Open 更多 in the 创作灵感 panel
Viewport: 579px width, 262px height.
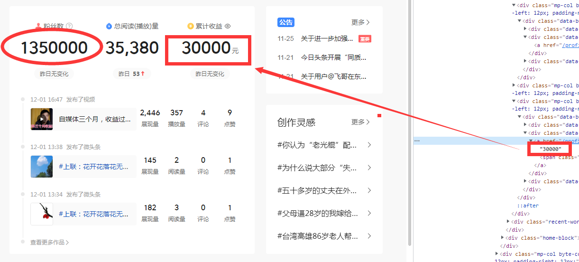[x=361, y=122]
